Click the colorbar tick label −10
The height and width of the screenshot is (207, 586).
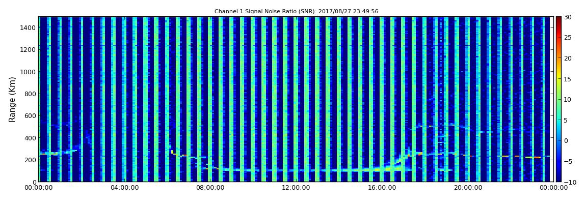[569, 182]
